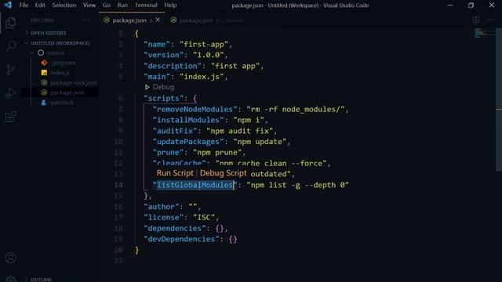Select package.json in the explorer tree
Image resolution: width=502 pixels, height=282 pixels.
coord(67,92)
